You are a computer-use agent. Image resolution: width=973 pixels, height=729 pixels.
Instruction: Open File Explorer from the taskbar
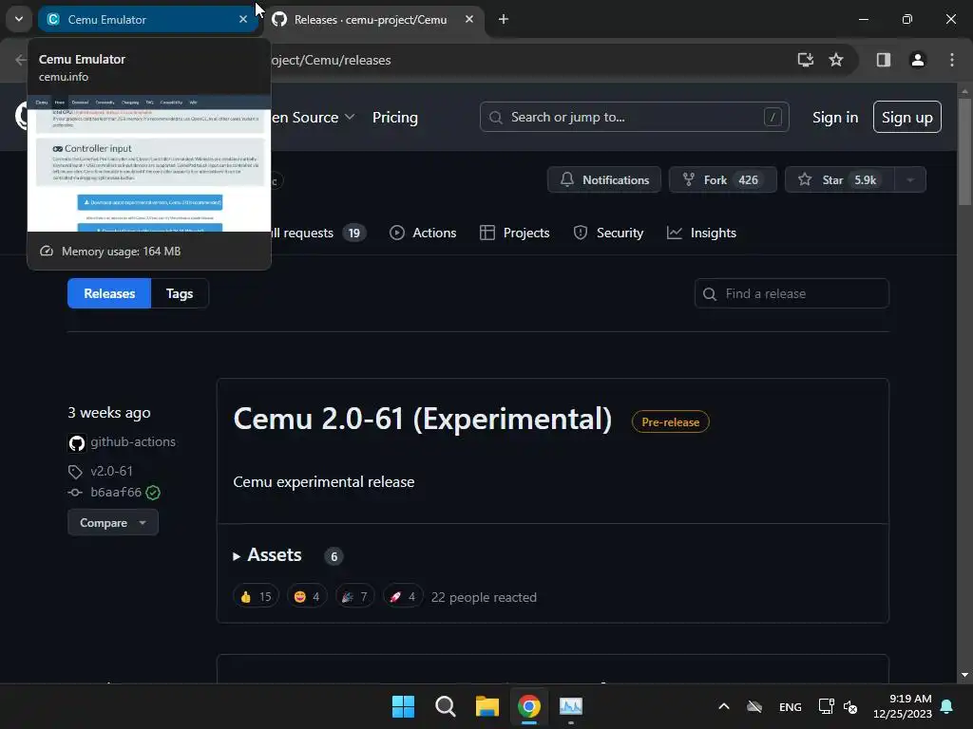coord(487,706)
